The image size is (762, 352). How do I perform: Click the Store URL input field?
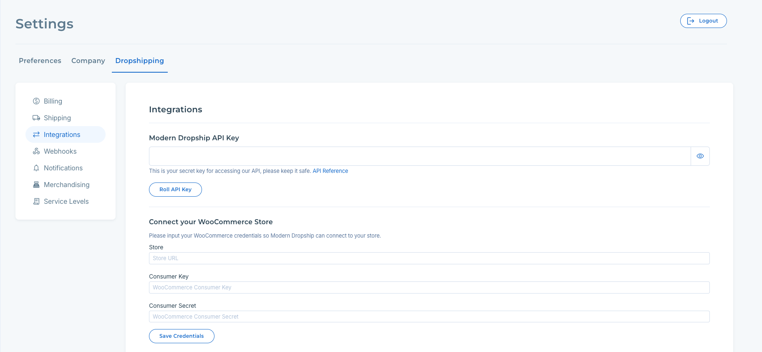429,258
